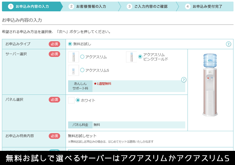Click the アクアスリムS server thumbnail image
Screen dimensions: 235x165
74,70
